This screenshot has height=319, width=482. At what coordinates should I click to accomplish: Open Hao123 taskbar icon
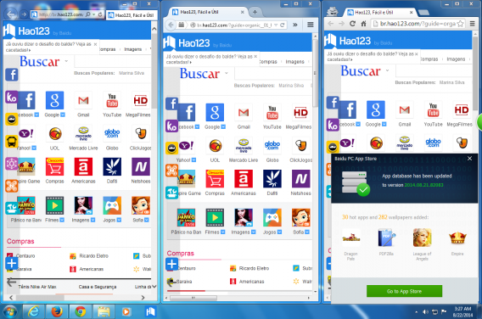click(150, 311)
